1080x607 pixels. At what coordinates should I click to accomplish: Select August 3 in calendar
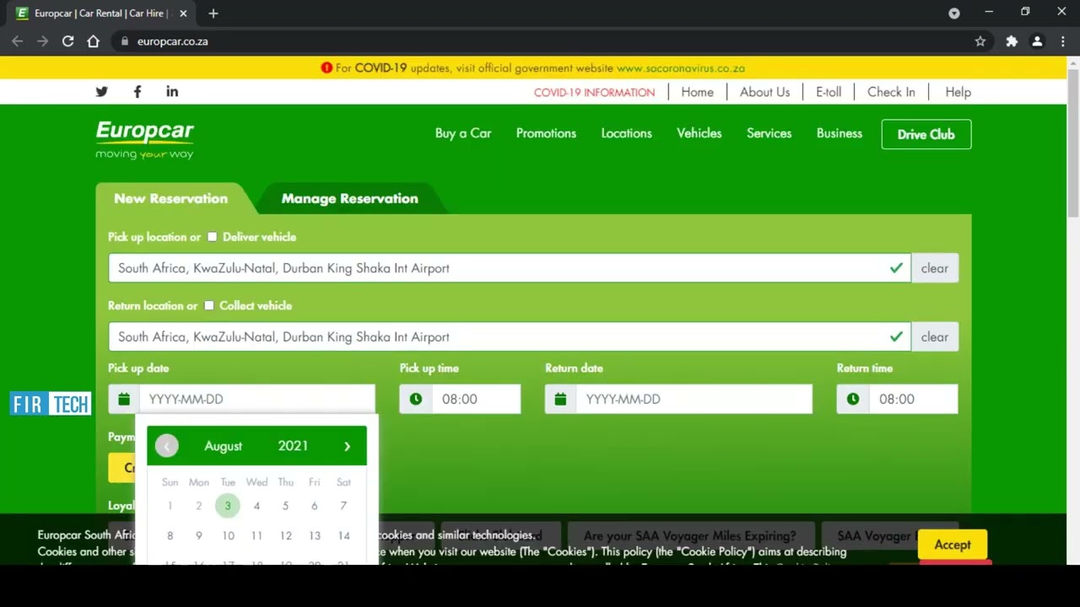tap(227, 506)
